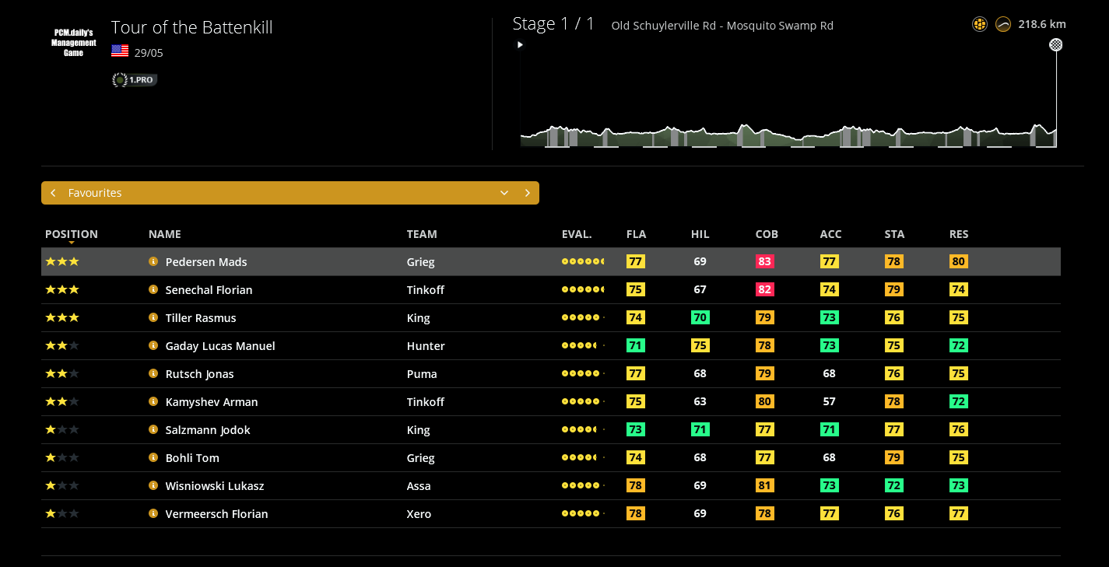The height and width of the screenshot is (567, 1109).
Task: Click along the stage elevation profile
Action: [x=786, y=132]
